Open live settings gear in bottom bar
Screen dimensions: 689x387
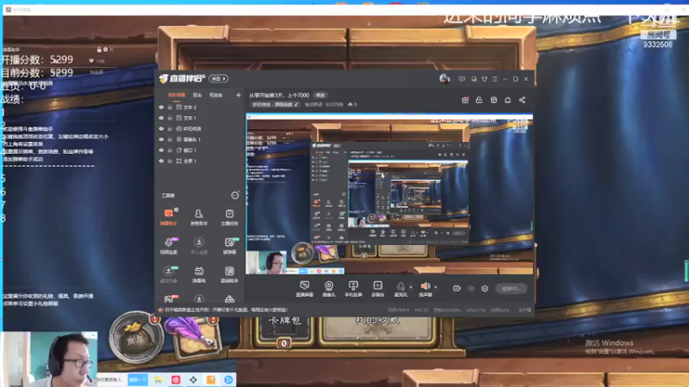485,289
